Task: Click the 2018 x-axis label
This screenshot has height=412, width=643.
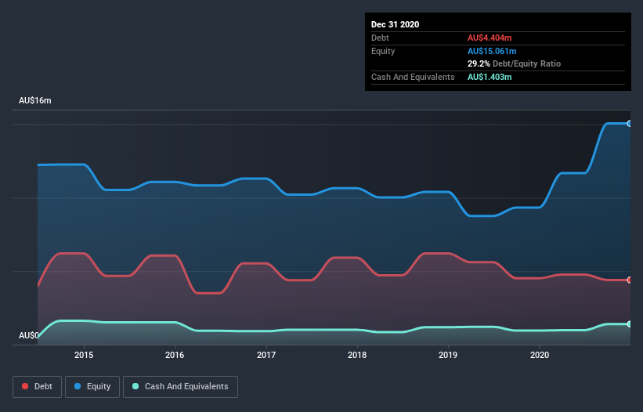Action: [357, 355]
